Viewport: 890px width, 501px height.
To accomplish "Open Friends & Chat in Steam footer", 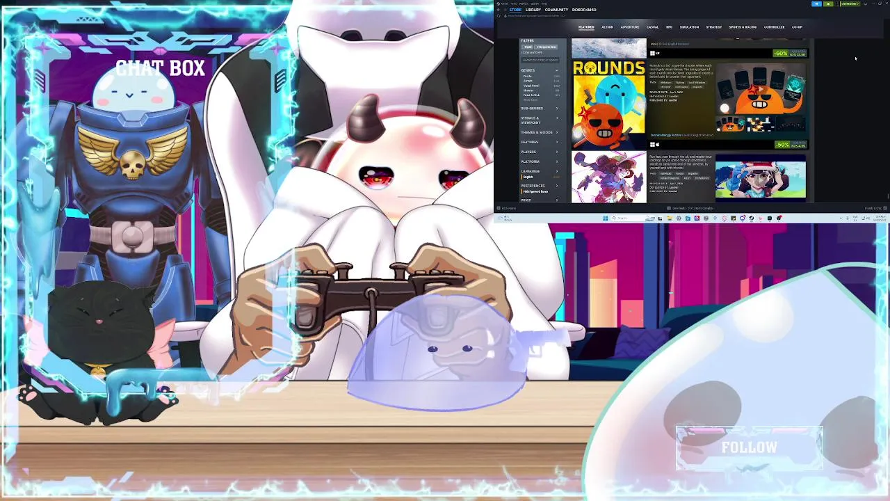I will pyautogui.click(x=875, y=208).
